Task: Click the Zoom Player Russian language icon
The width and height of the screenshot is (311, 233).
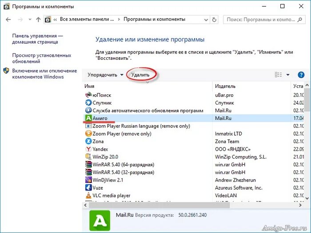Action: click(88, 126)
